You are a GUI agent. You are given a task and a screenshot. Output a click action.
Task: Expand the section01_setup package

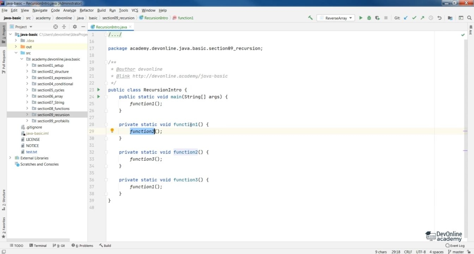click(x=27, y=65)
